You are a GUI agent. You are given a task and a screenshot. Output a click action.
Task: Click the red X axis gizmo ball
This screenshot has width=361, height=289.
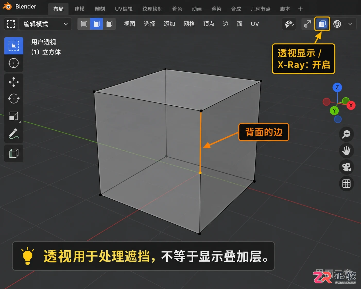pyautogui.click(x=351, y=105)
